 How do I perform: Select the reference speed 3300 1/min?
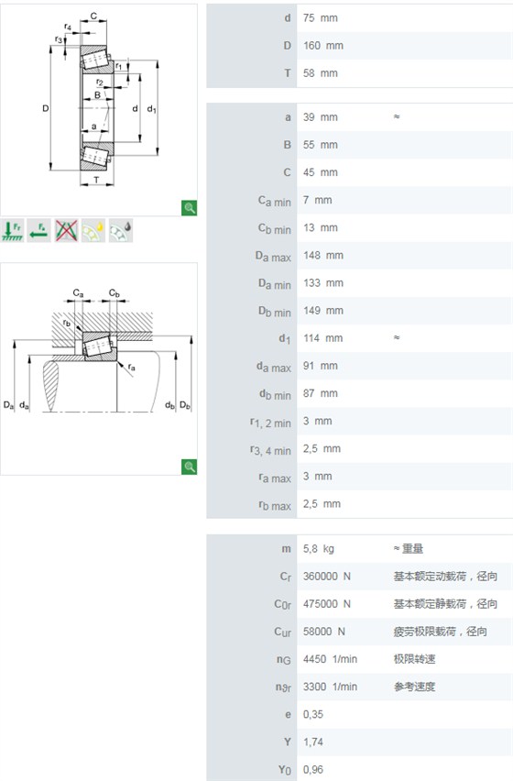pos(331,687)
